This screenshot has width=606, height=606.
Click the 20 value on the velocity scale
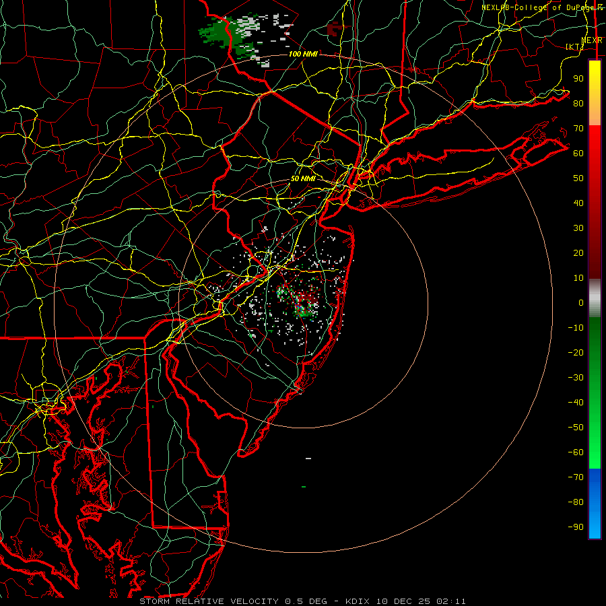pyautogui.click(x=578, y=252)
